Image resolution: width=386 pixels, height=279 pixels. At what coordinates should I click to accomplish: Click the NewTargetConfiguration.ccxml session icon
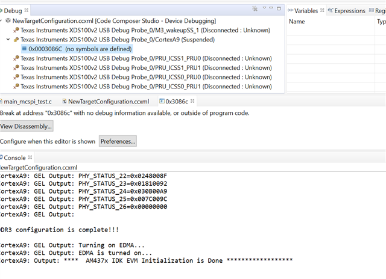coord(8,20)
